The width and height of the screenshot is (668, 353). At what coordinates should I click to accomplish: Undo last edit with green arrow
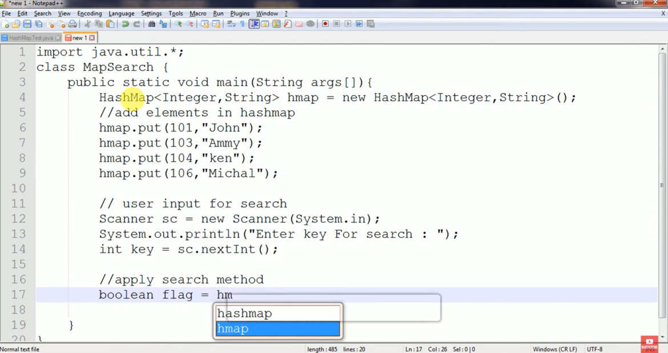tap(125, 24)
